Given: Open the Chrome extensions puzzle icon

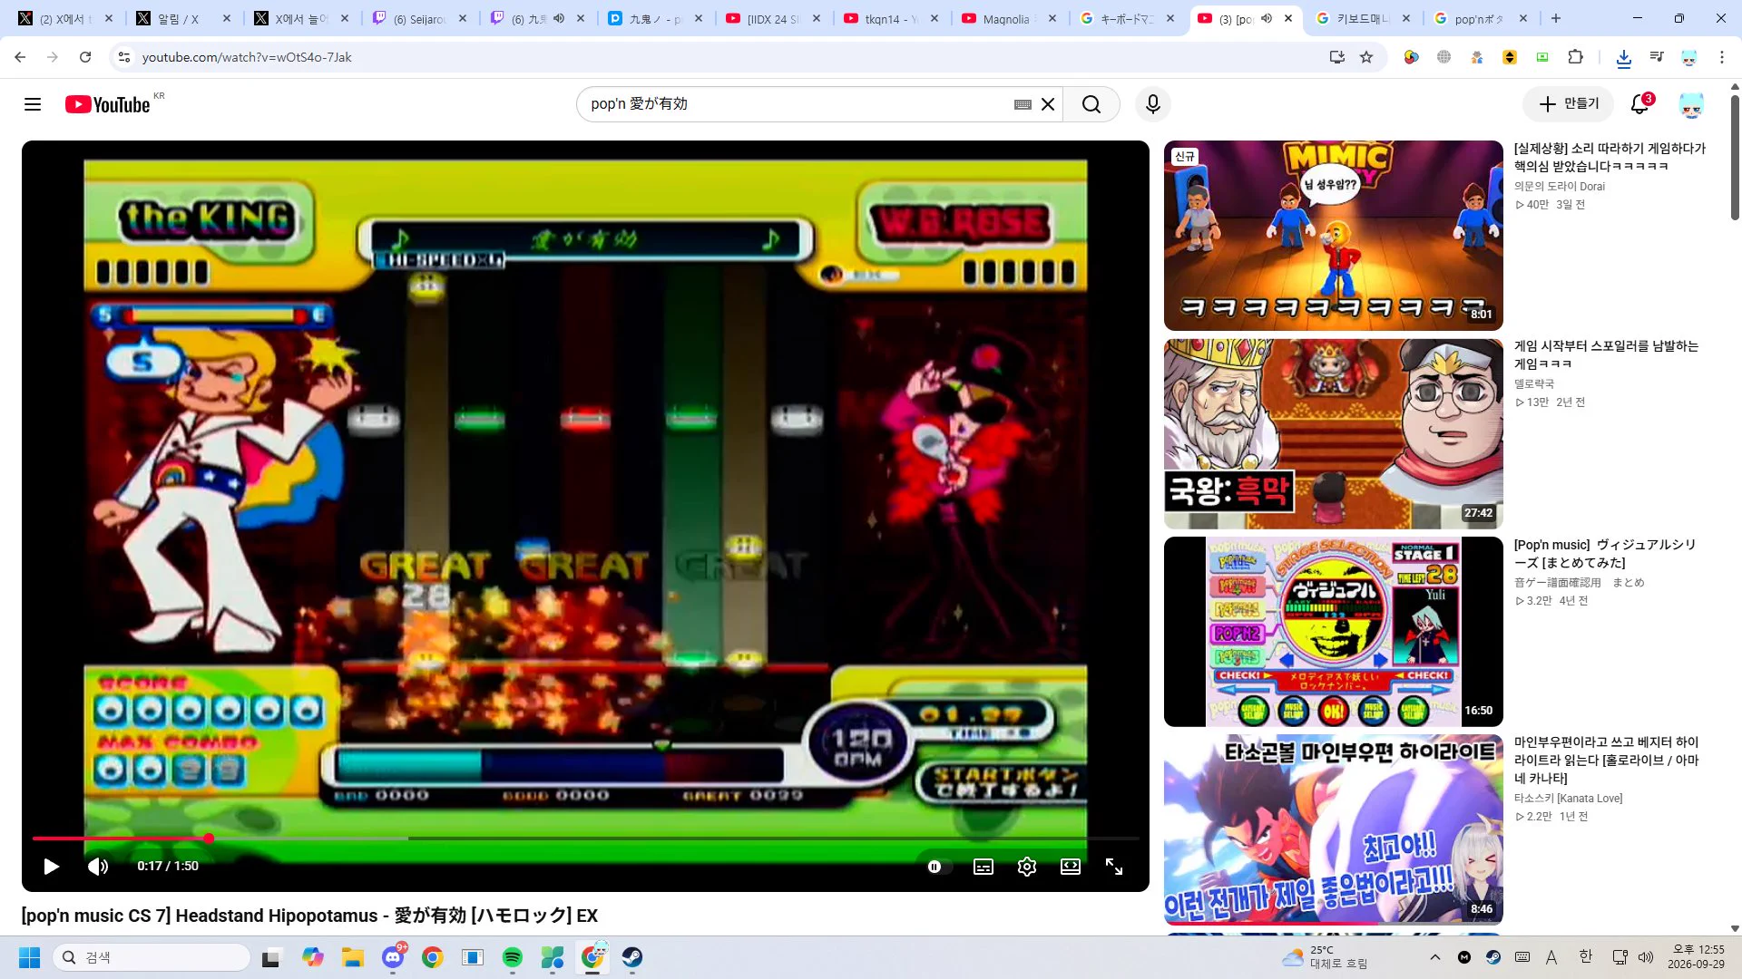Looking at the screenshot, I should 1575,57.
